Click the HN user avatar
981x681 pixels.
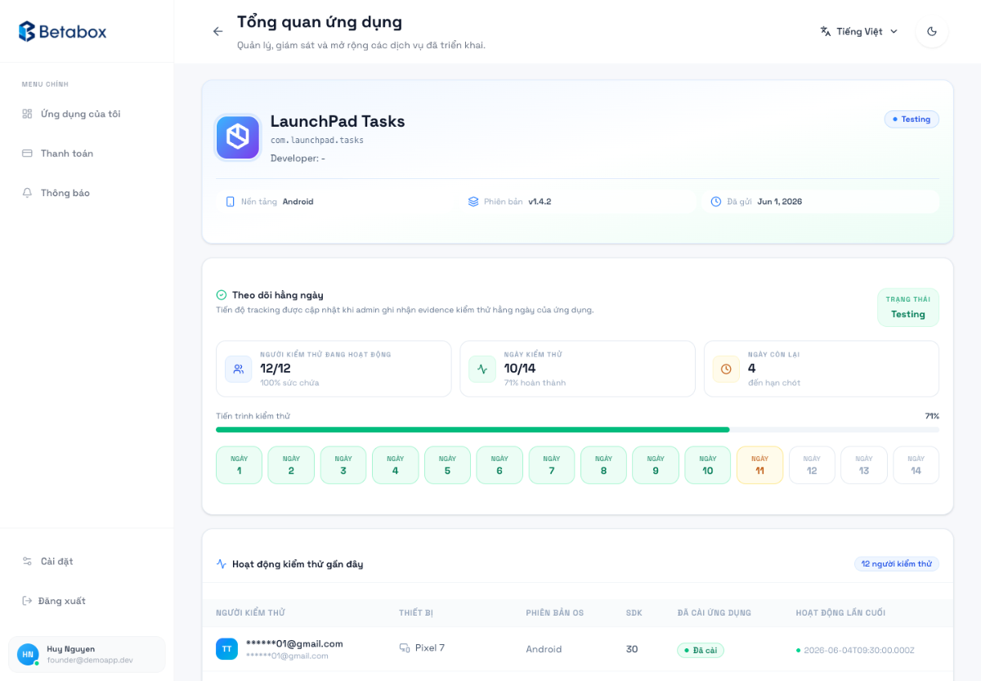28,654
